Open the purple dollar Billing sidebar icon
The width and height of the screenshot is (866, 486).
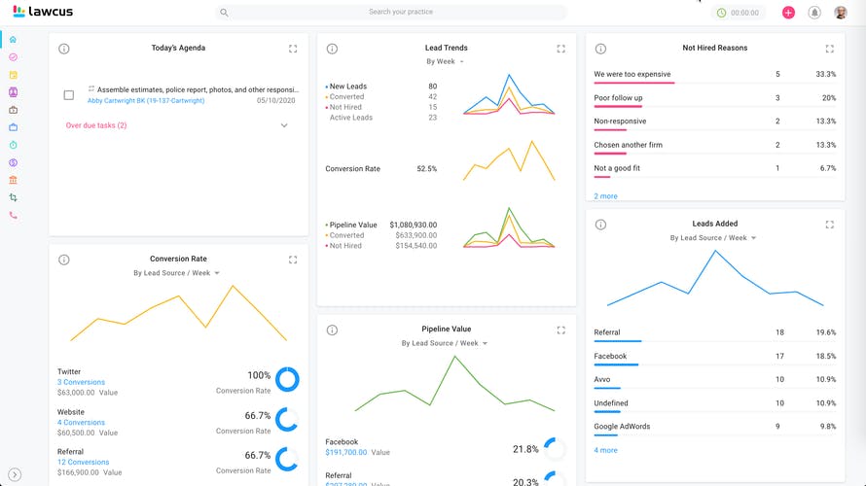point(13,162)
